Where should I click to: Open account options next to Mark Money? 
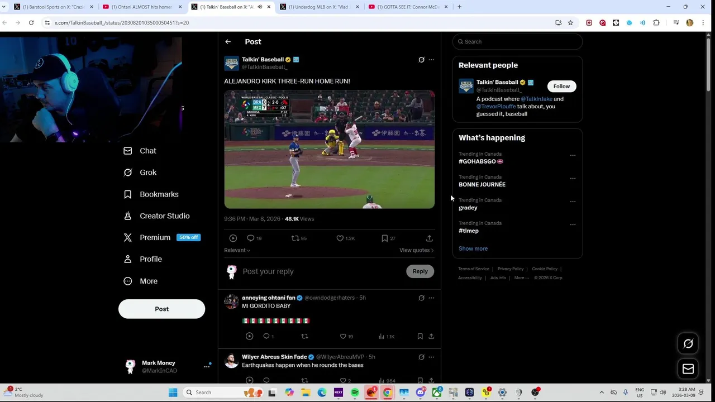click(x=207, y=367)
